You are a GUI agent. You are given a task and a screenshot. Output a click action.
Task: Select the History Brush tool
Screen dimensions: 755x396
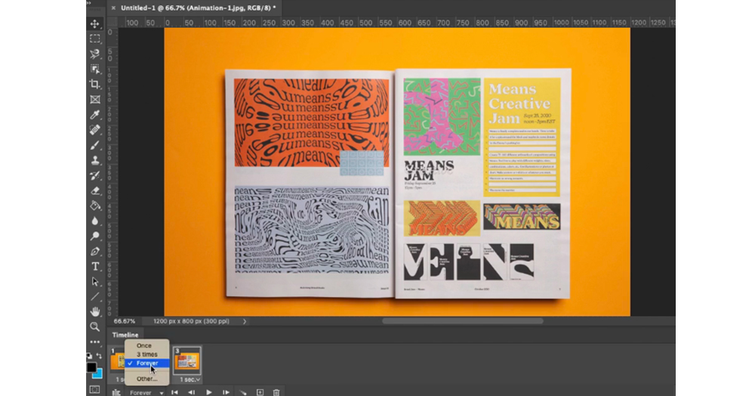click(95, 176)
